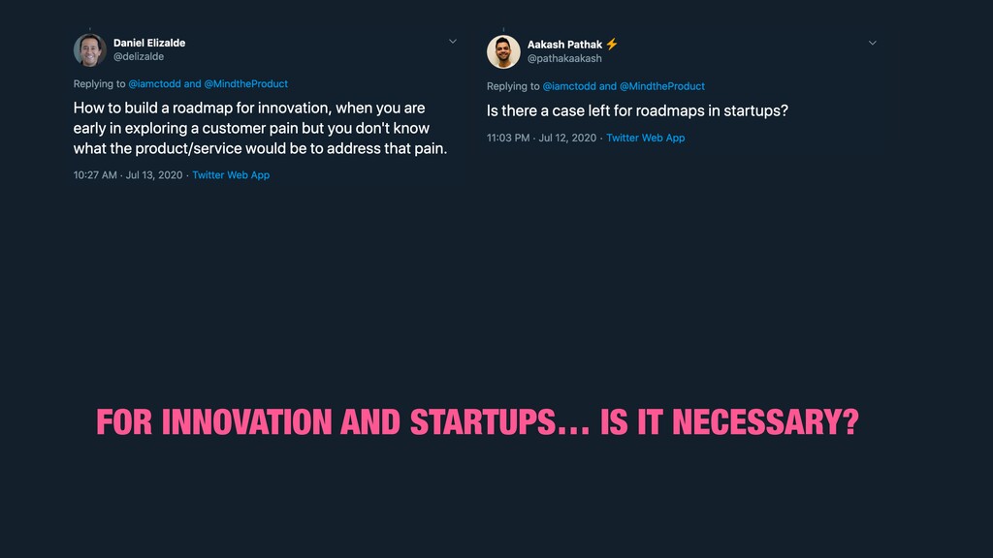Open @iamctodd mention in Daniel's reply line
The image size is (993, 558).
(154, 83)
